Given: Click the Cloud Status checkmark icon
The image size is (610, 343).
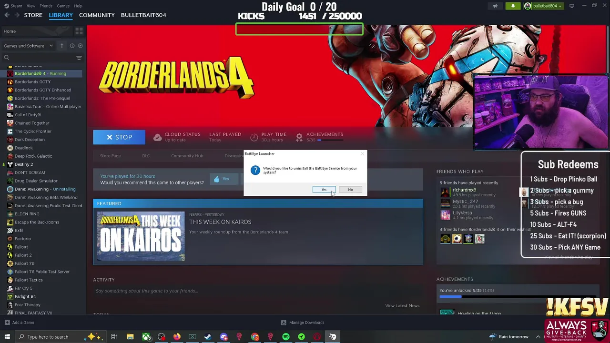Looking at the screenshot, I should [157, 137].
